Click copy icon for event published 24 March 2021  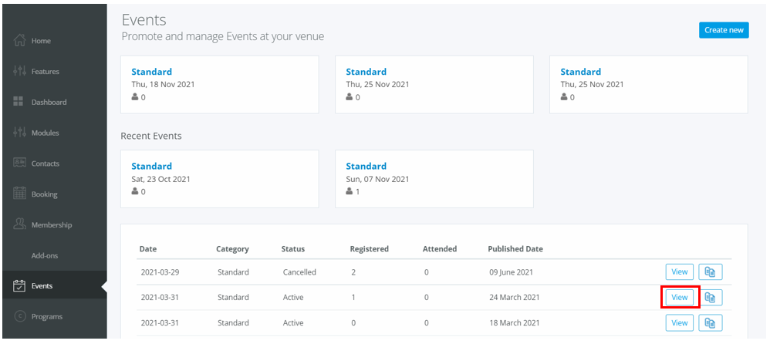tap(710, 298)
